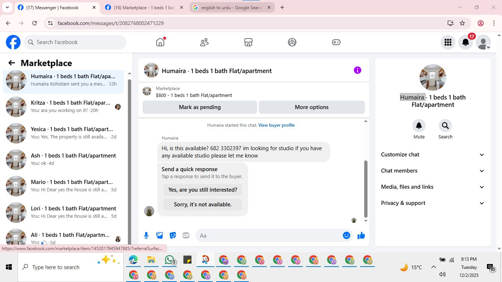
Task: Click the browser address bar URL
Action: pyautogui.click(x=111, y=23)
